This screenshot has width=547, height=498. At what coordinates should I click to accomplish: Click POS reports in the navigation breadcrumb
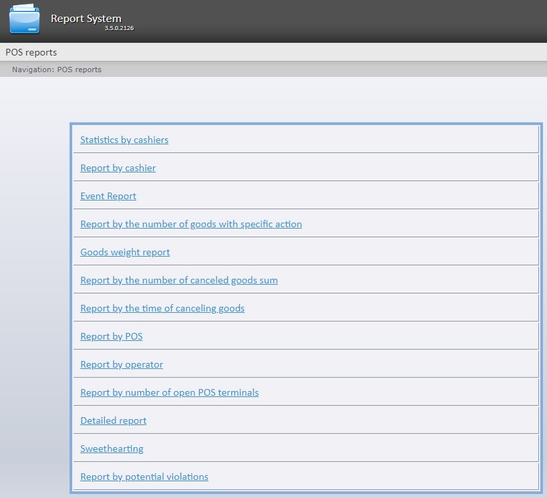coord(80,70)
